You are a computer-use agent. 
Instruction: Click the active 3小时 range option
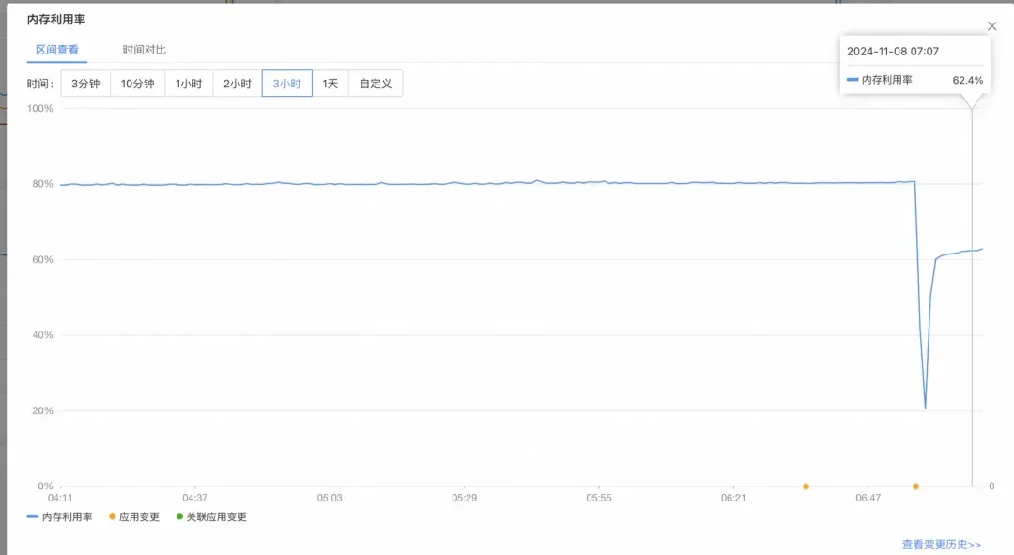pyautogui.click(x=286, y=84)
